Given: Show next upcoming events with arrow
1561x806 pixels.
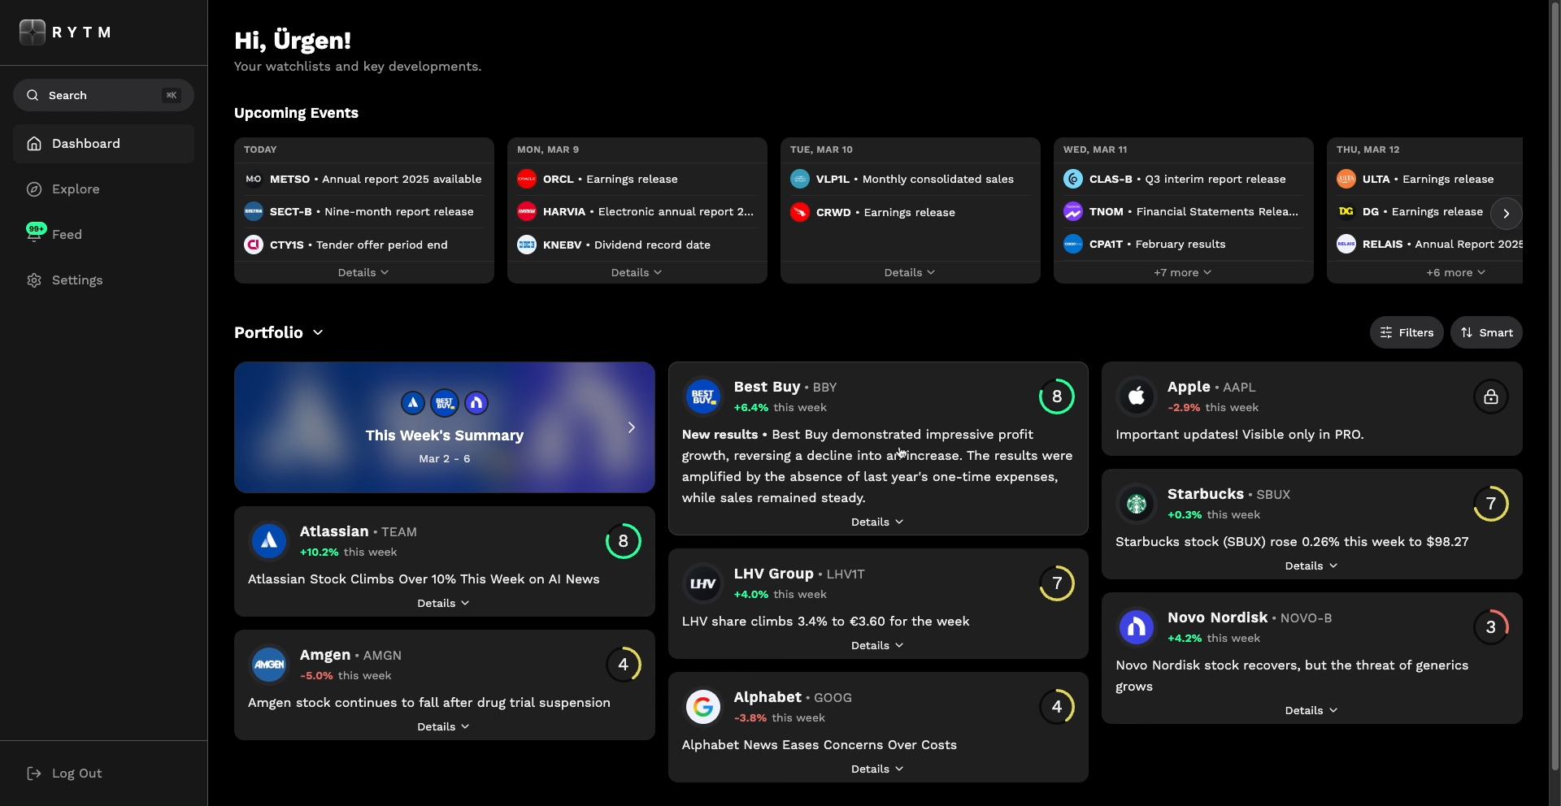Looking at the screenshot, I should click(x=1507, y=214).
